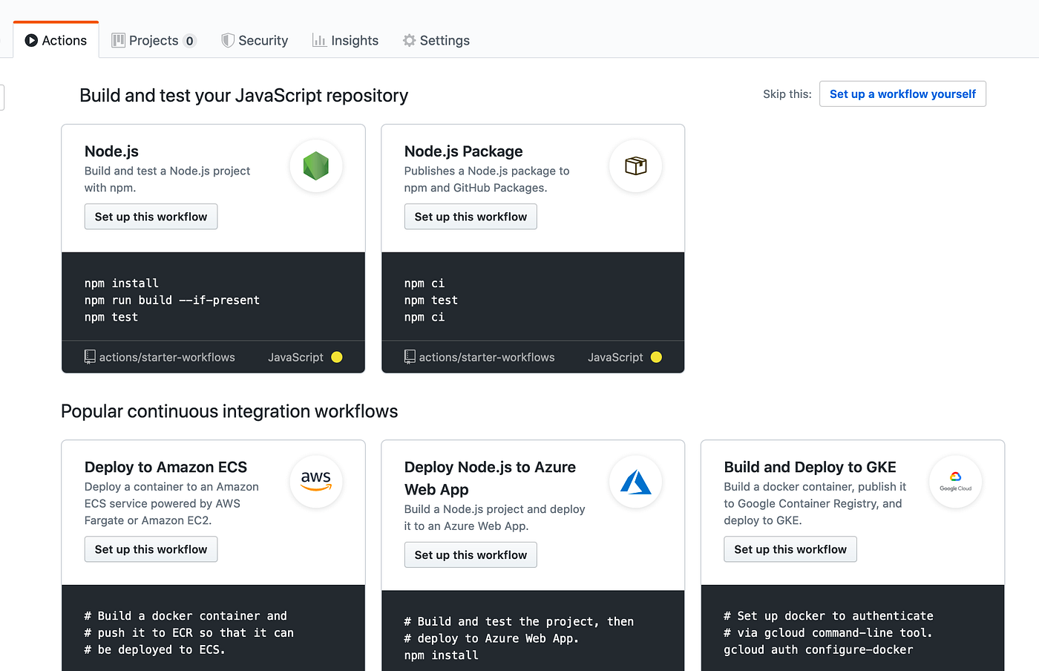Click JavaScript label in Node.js Package card footer
Image resolution: width=1039 pixels, height=671 pixels.
click(x=615, y=357)
